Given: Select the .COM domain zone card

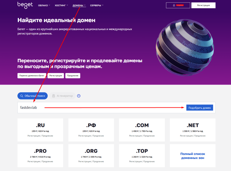Looking at the screenshot, I should pos(142,130).
